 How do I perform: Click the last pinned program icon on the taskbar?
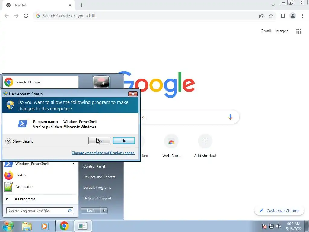(x=83, y=226)
